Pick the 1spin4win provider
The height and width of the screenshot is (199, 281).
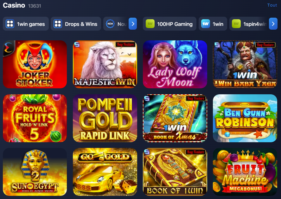tap(249, 24)
